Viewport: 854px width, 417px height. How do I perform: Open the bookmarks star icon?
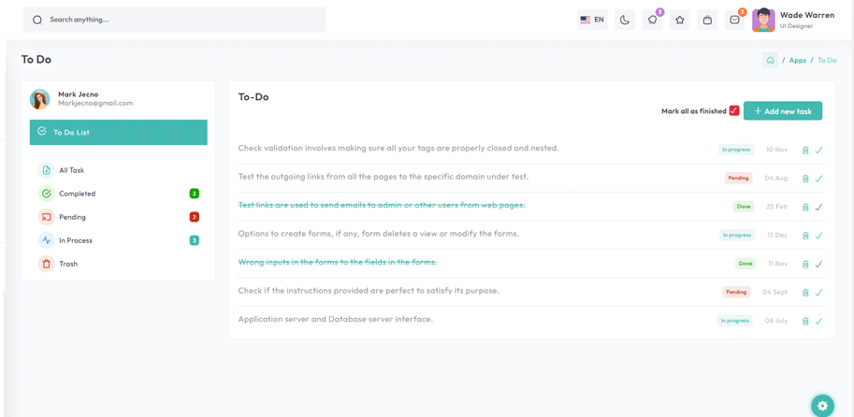pyautogui.click(x=680, y=20)
